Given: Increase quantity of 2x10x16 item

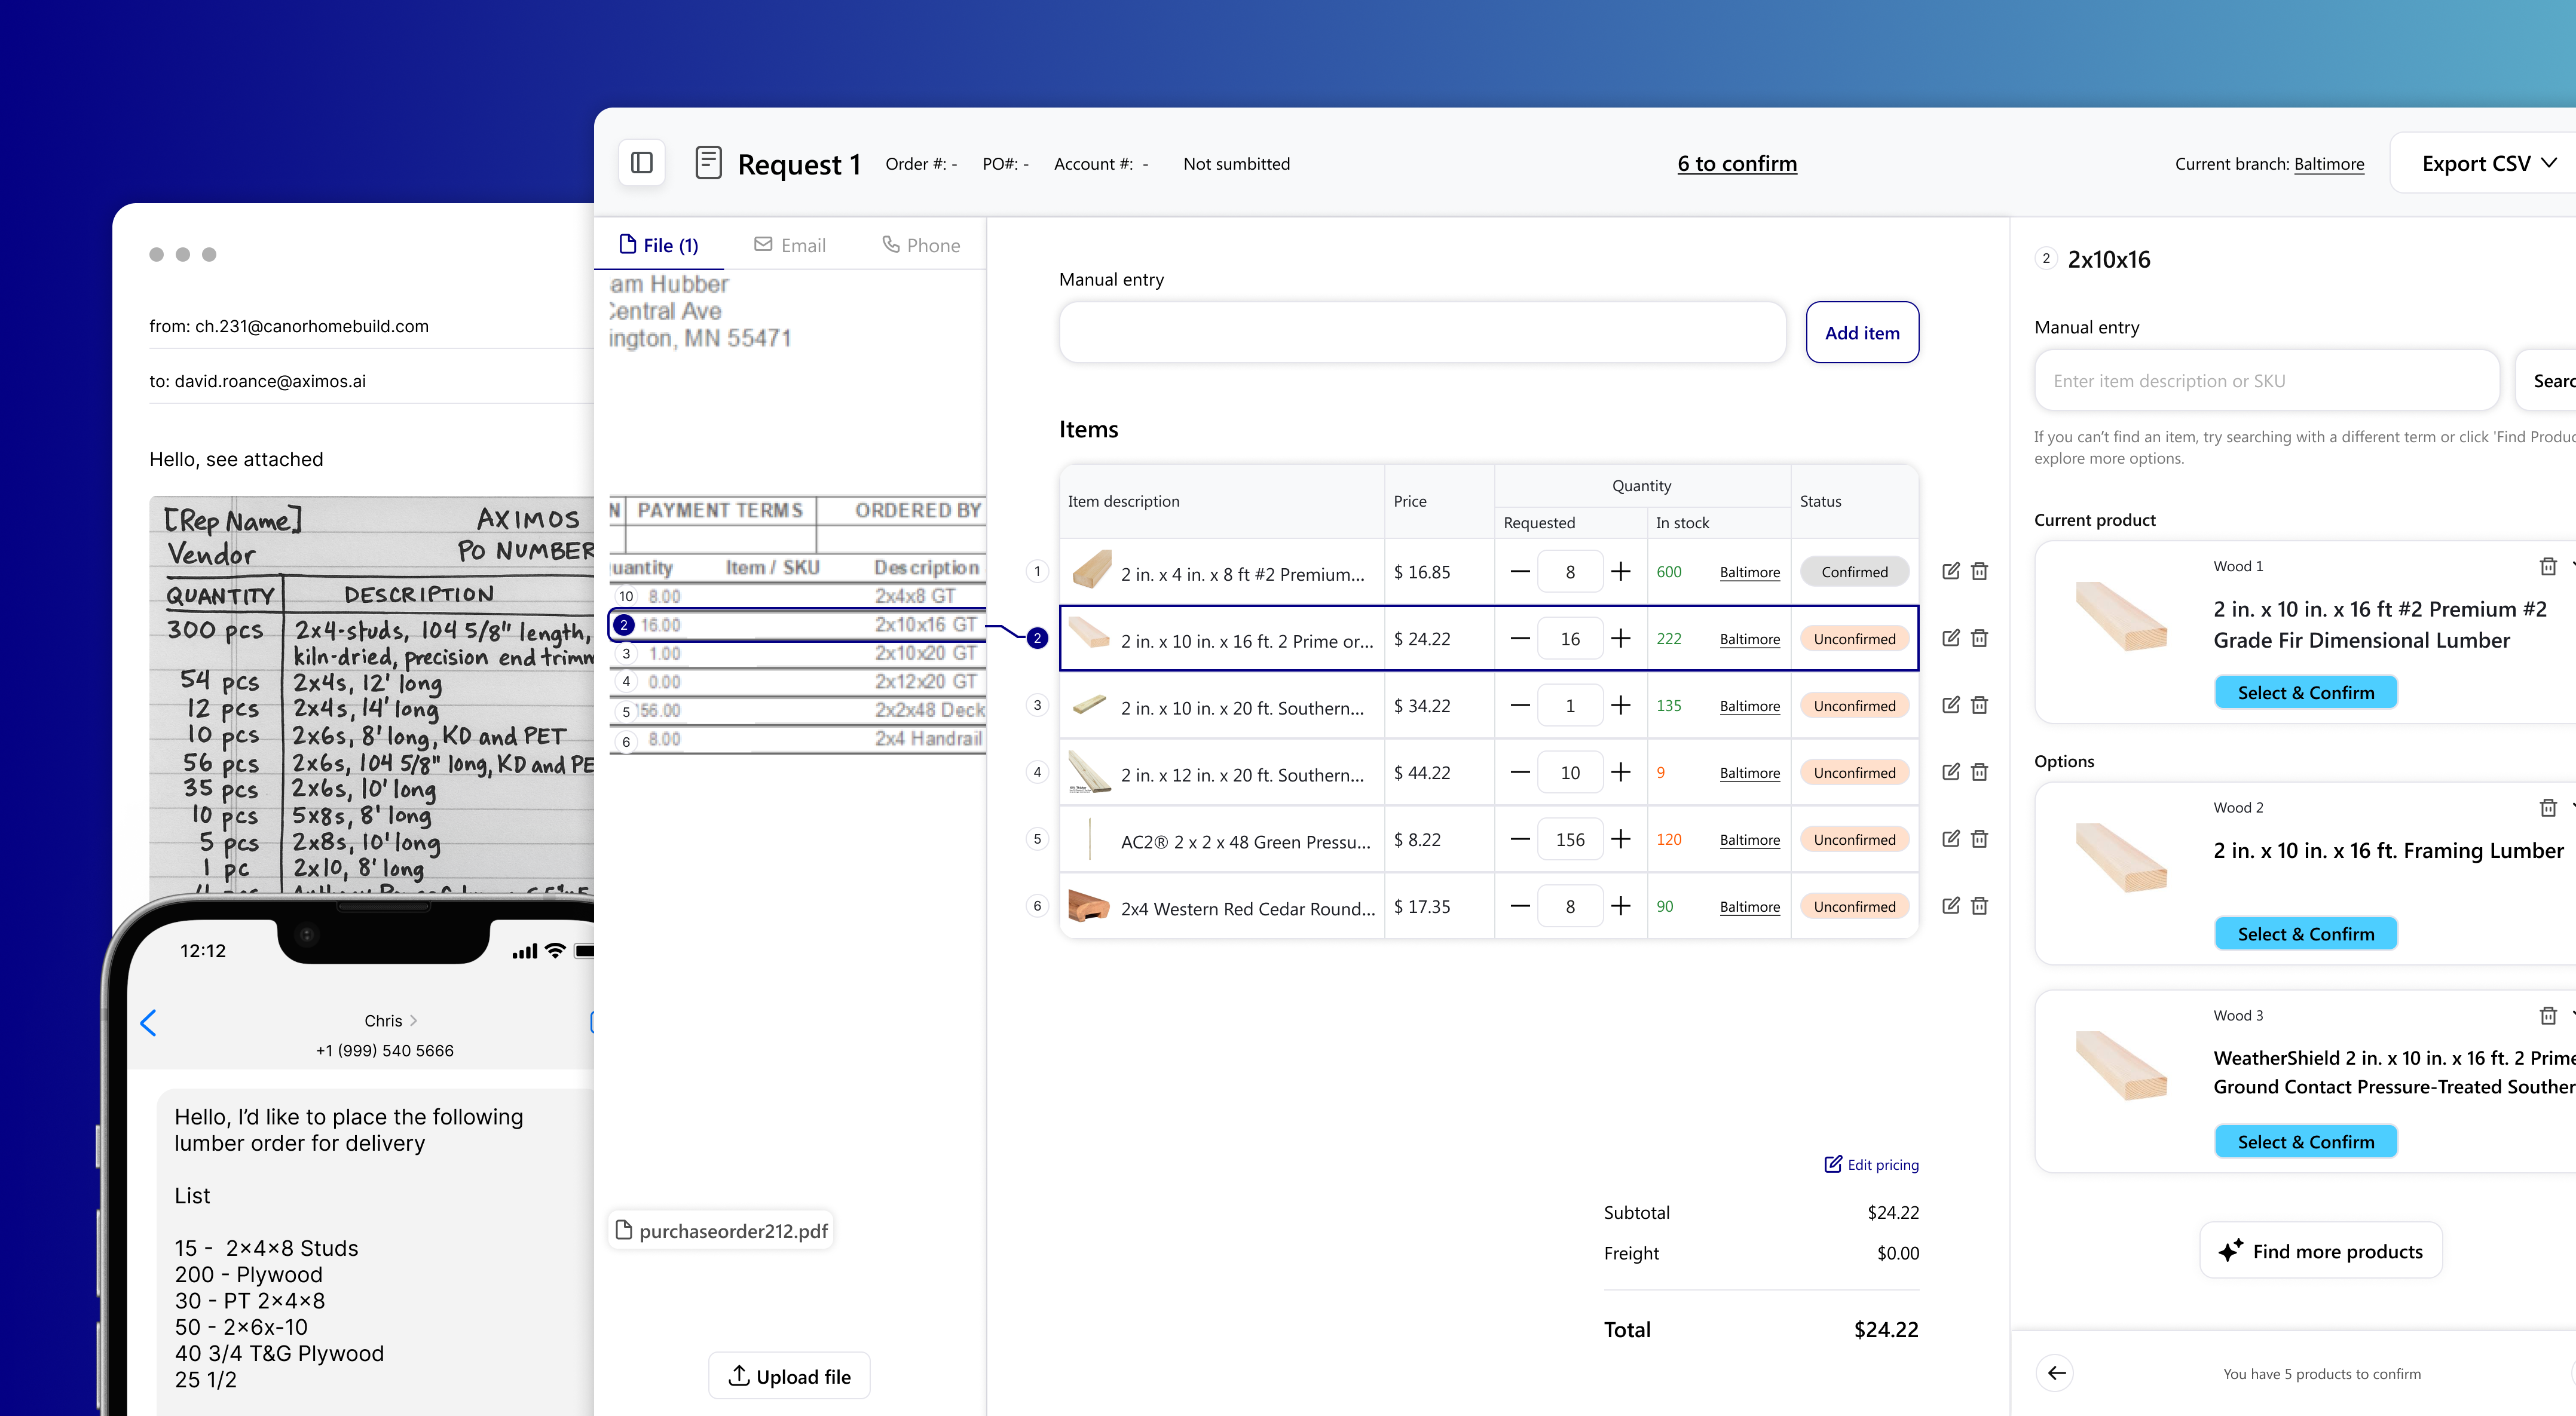Looking at the screenshot, I should [1621, 639].
